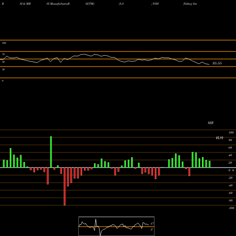Click the '17' value in the mini chart
This screenshot has height=236, width=236.
[152, 224]
